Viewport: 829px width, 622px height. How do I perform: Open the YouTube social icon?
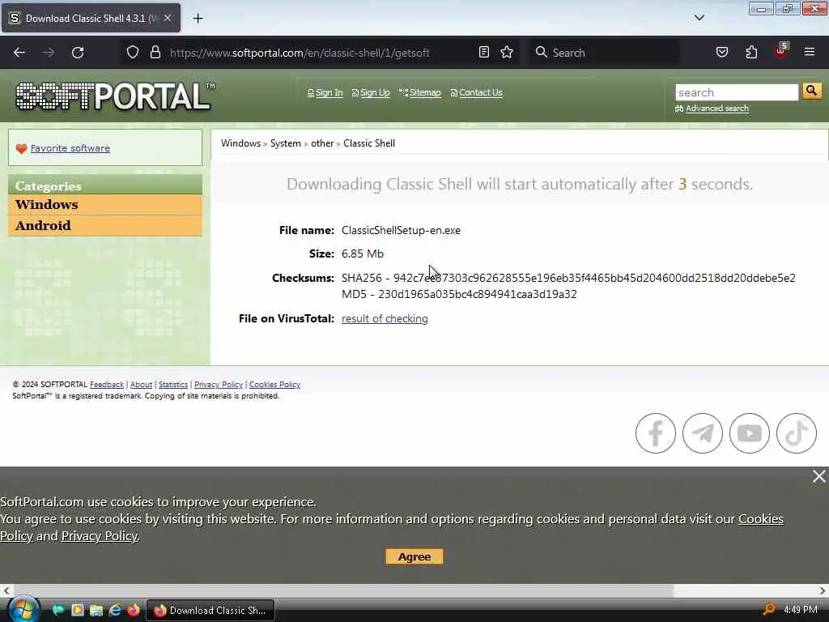pyautogui.click(x=750, y=433)
